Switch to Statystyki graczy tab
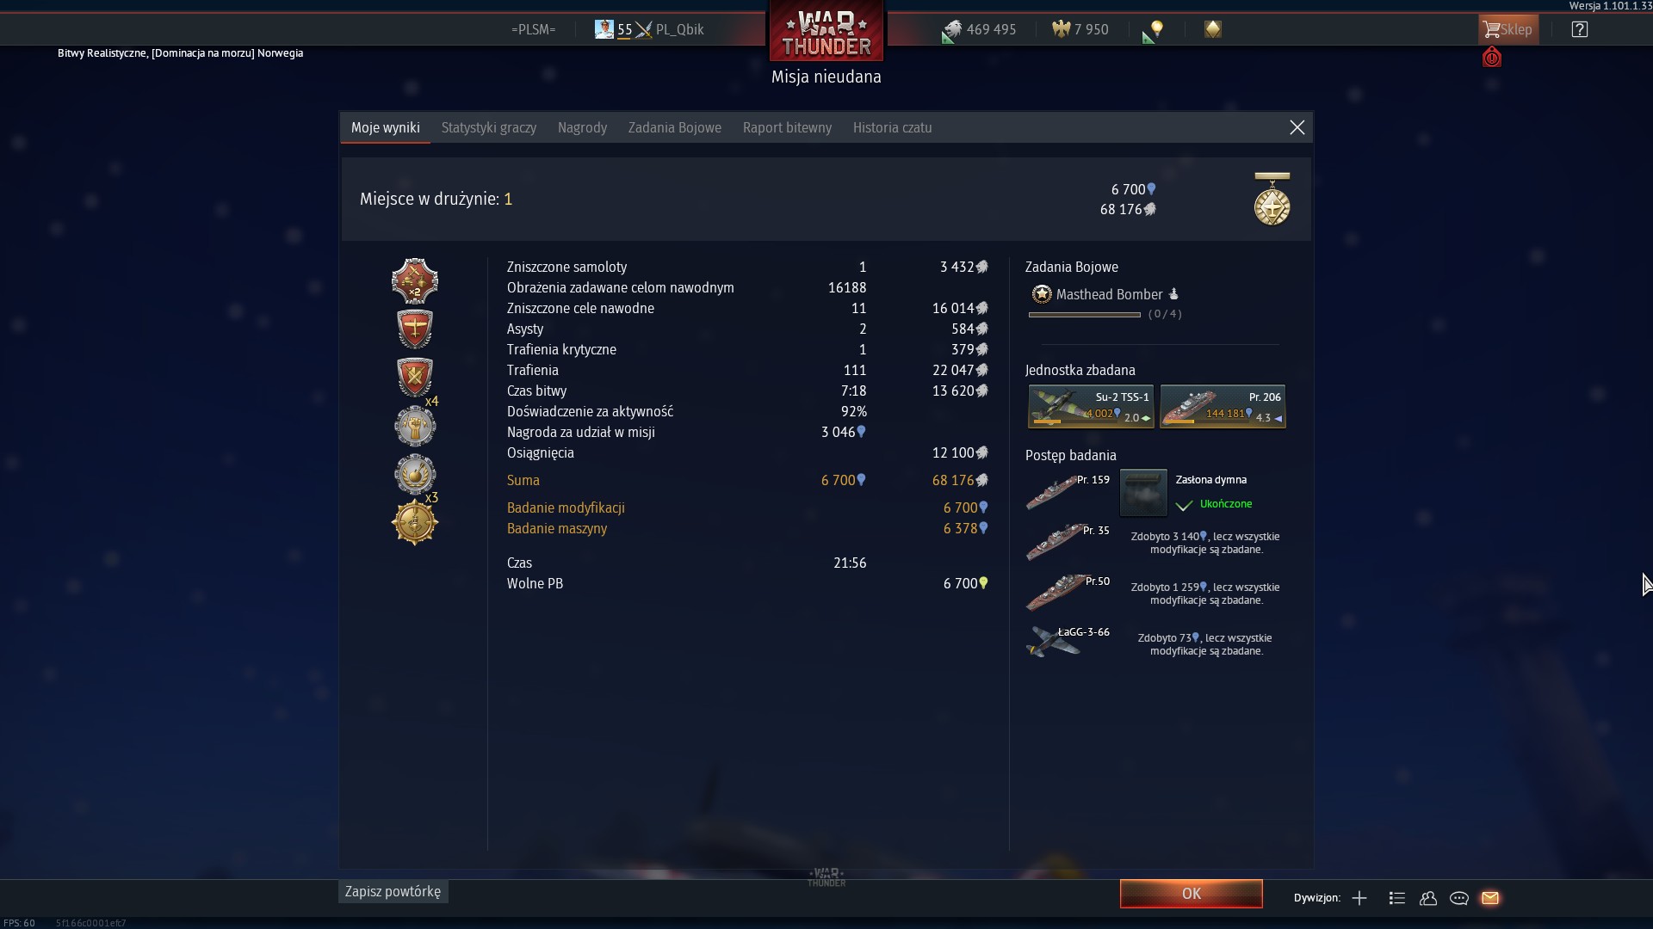1653x929 pixels. click(489, 127)
